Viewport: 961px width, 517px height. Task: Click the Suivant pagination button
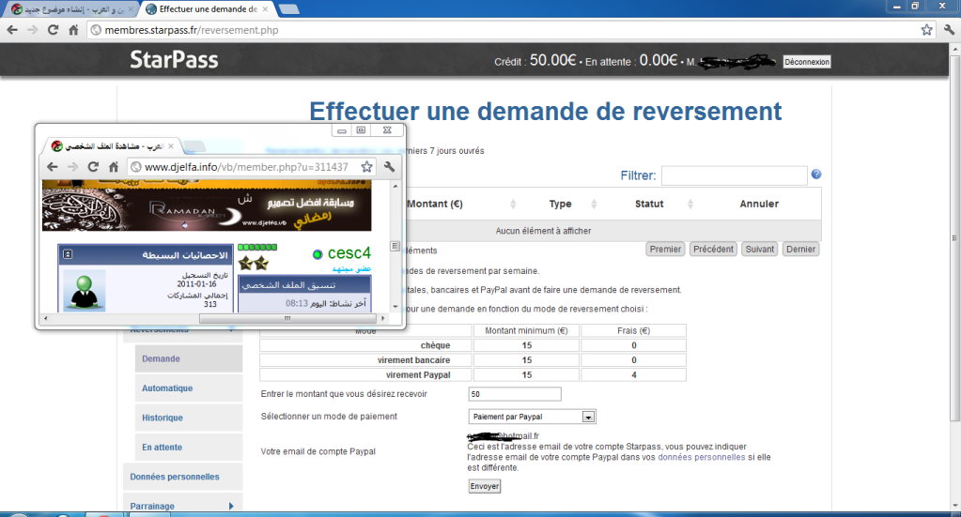760,249
